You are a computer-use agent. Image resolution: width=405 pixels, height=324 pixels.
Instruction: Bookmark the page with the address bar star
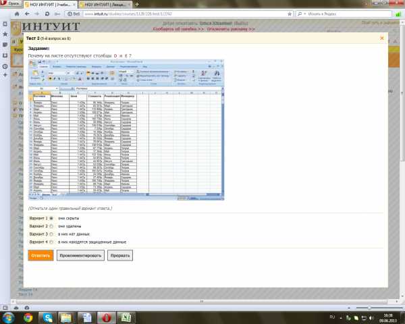(x=290, y=14)
